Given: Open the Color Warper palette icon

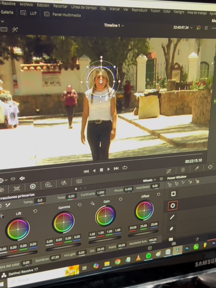Looking at the screenshot, I should pos(183,170).
